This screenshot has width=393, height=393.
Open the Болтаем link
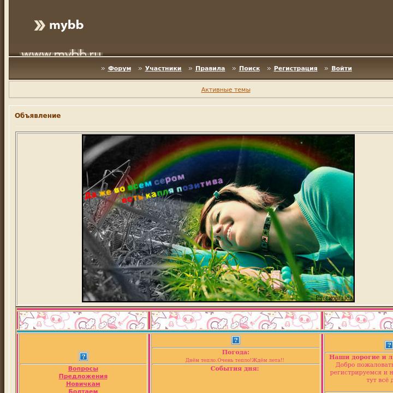83,390
